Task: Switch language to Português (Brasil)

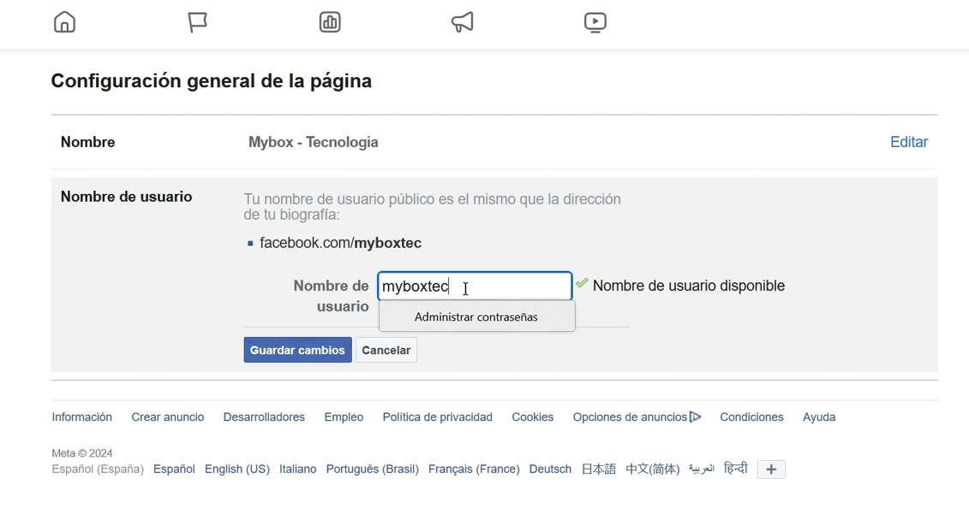Action: [372, 470]
